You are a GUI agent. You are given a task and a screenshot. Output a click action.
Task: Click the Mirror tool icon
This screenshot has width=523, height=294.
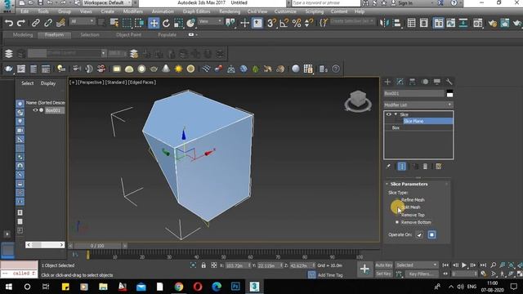(384, 23)
